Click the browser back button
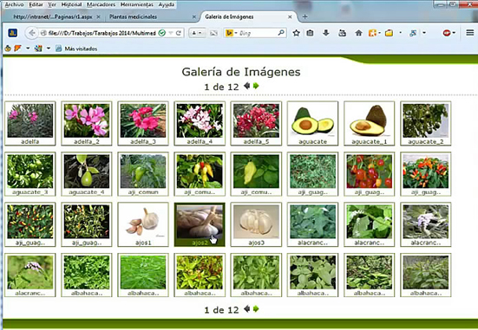Screen dimensions: 478x330 click(x=32, y=33)
